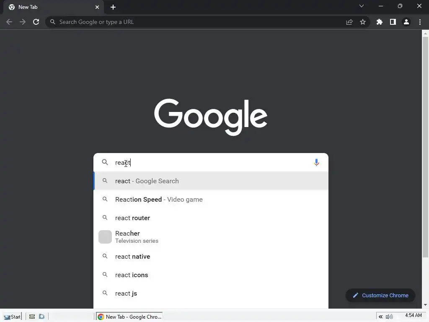The width and height of the screenshot is (429, 322).
Task: Bookmark this tab with the star icon
Action: click(363, 22)
